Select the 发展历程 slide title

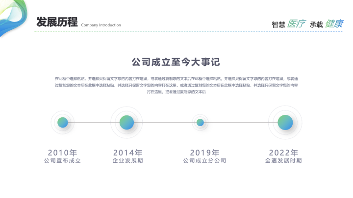[x=57, y=22]
